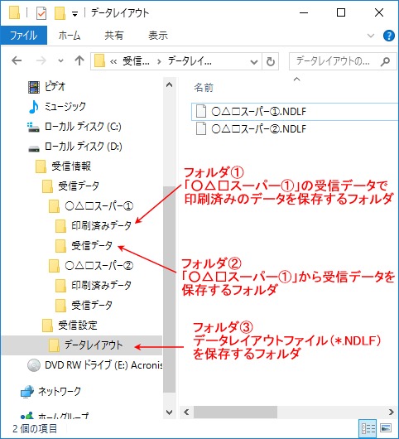The width and height of the screenshot is (399, 439).
Task: Sort by the 名前 column header
Action: (x=204, y=88)
